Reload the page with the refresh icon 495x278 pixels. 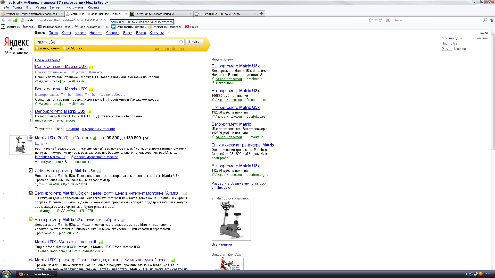point(380,20)
